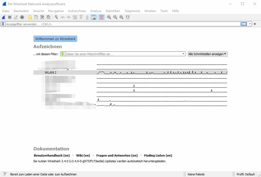Screen dimensions: 261x177
Task: Open the Ansicht menu
Action: pyautogui.click(x=38, y=11)
